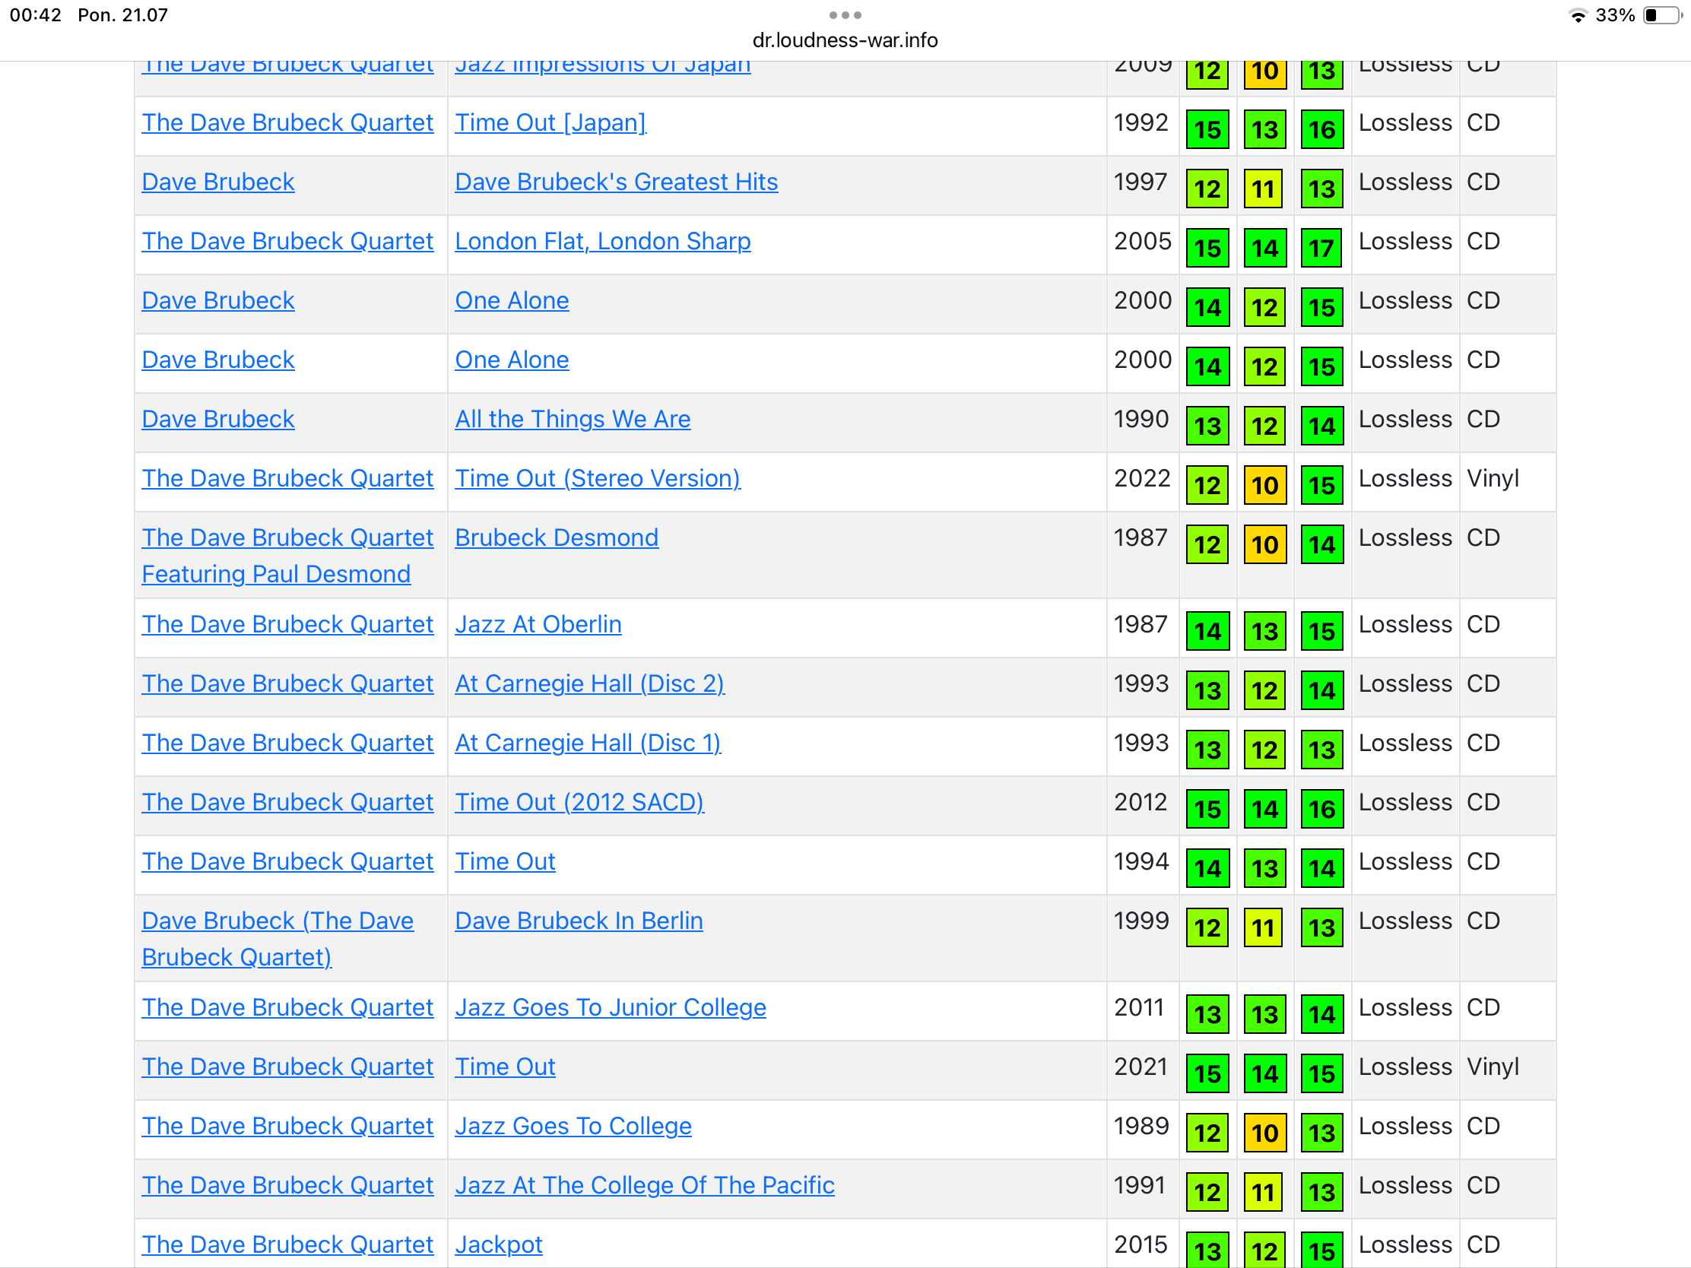Select year 2015 in the Jackpot row

(x=1141, y=1244)
